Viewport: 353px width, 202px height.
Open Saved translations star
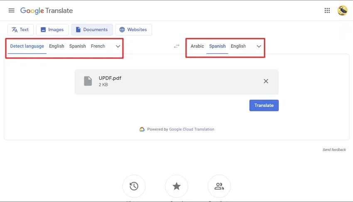coord(176,186)
